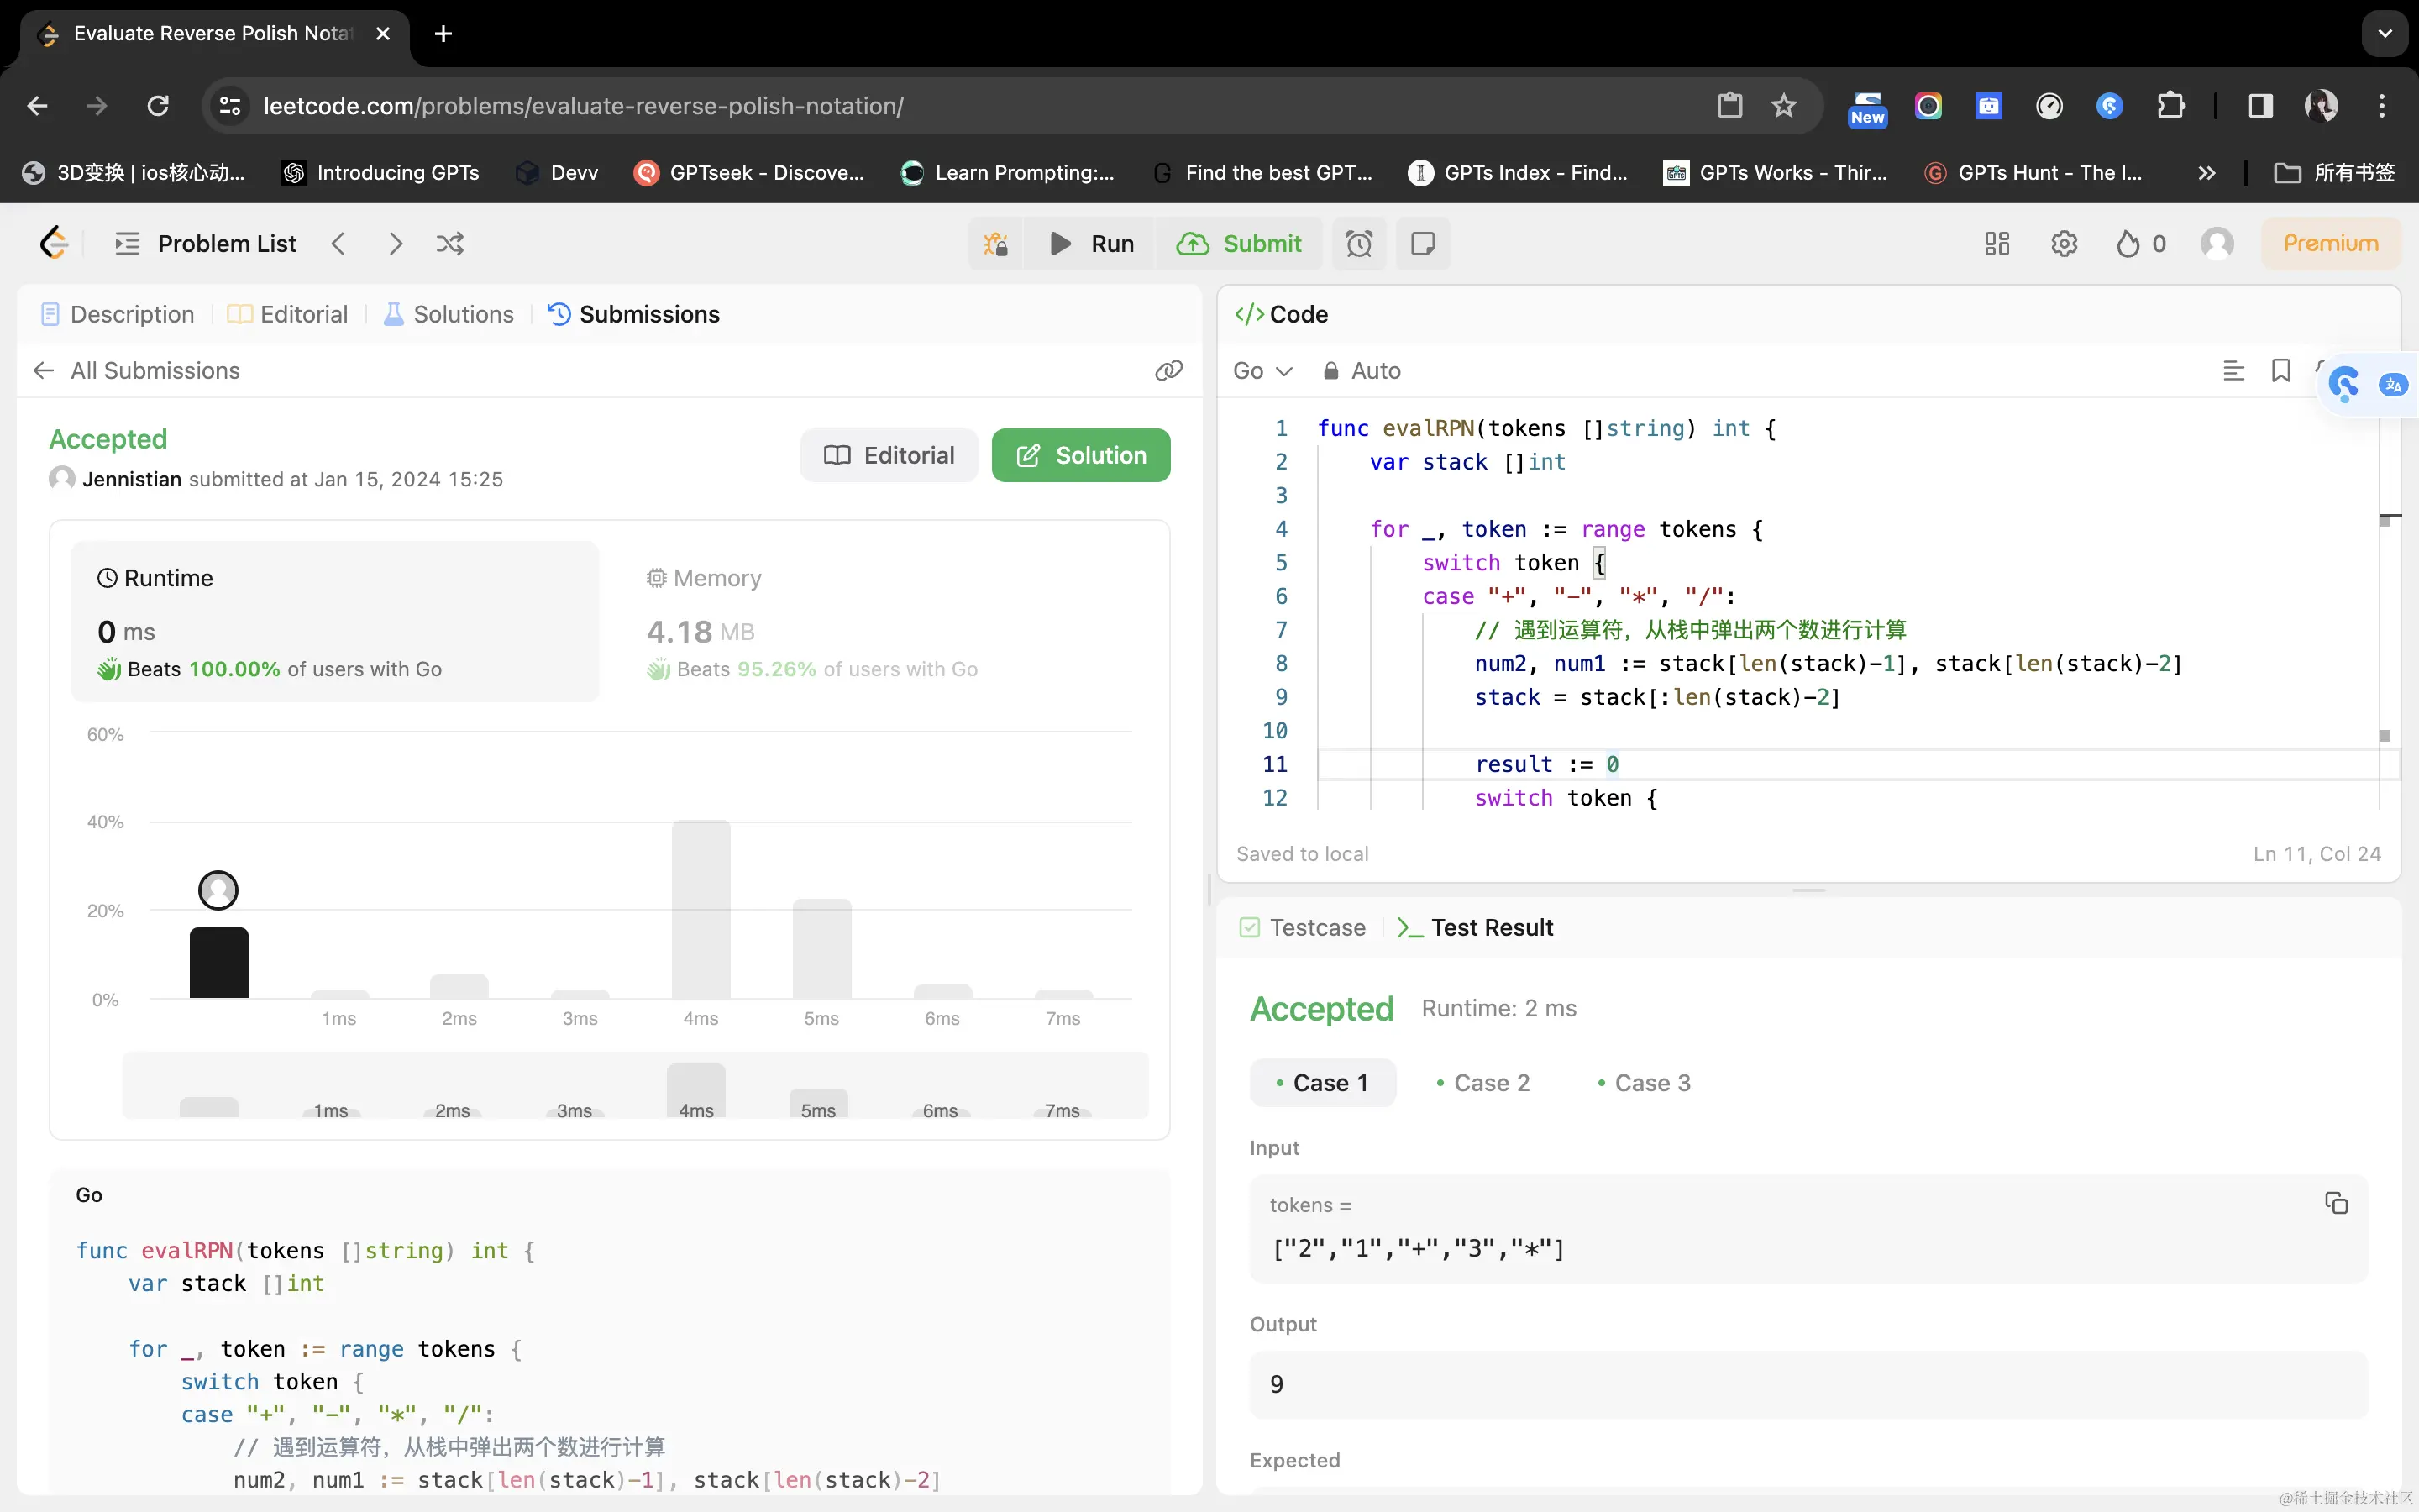Click the 4ms bar in runtime range slider
Screen dimensions: 2419x1512
pyautogui.click(x=695, y=1092)
